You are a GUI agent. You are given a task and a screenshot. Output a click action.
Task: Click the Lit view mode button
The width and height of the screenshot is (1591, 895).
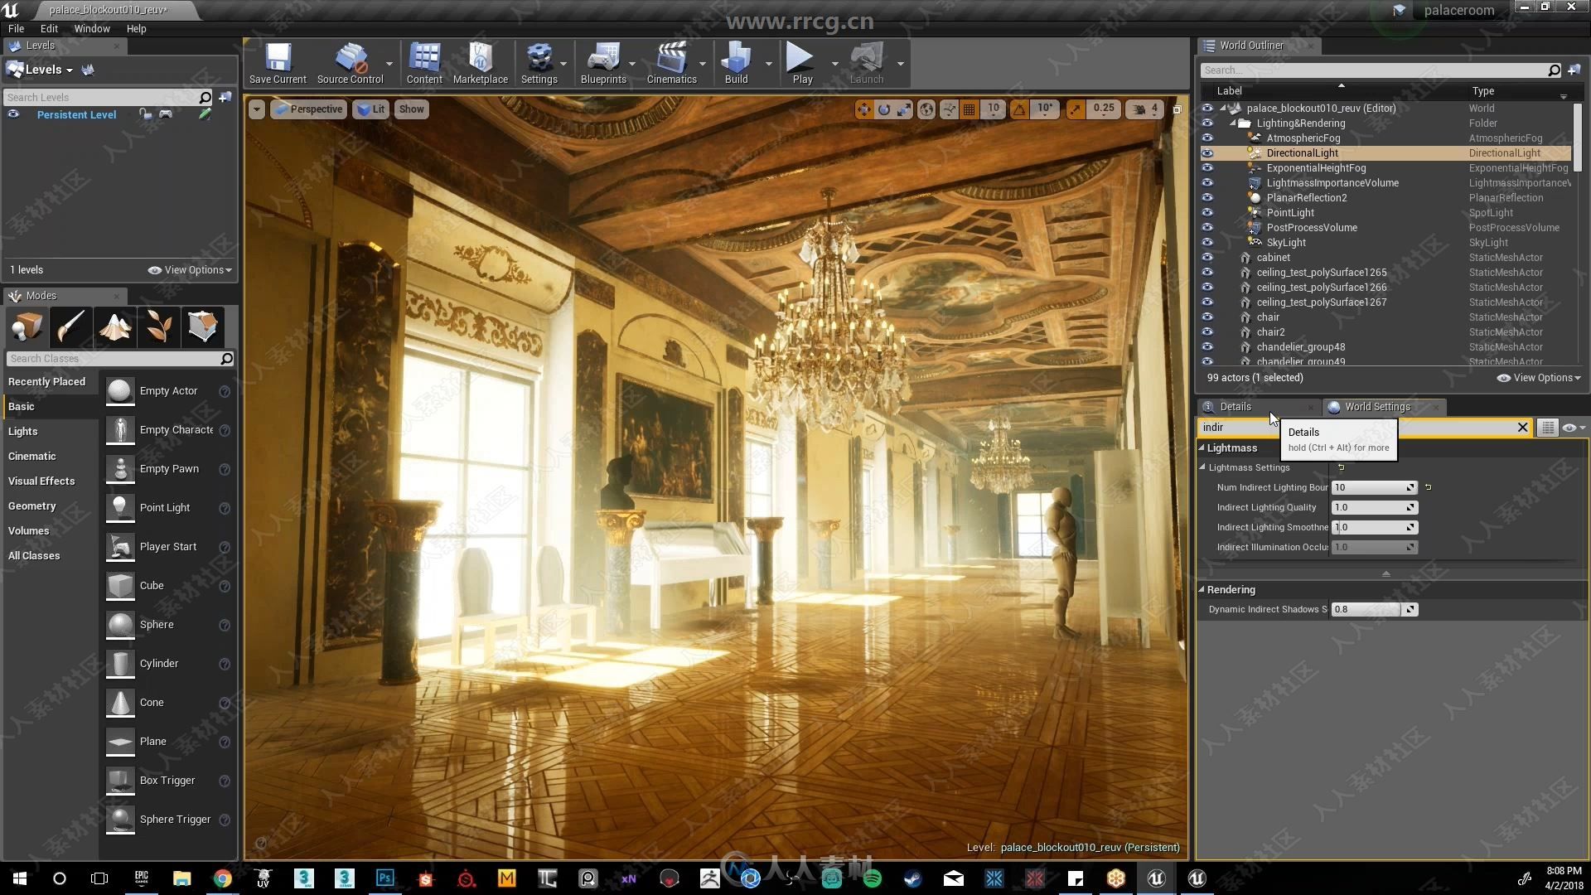[370, 109]
